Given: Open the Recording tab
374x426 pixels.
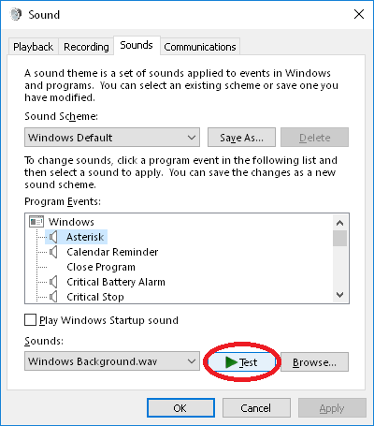Looking at the screenshot, I should pyautogui.click(x=86, y=47).
